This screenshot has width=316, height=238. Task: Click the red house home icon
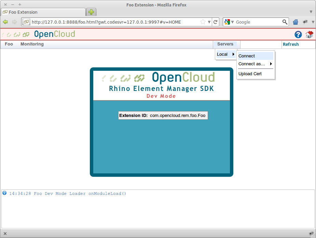click(309, 34)
